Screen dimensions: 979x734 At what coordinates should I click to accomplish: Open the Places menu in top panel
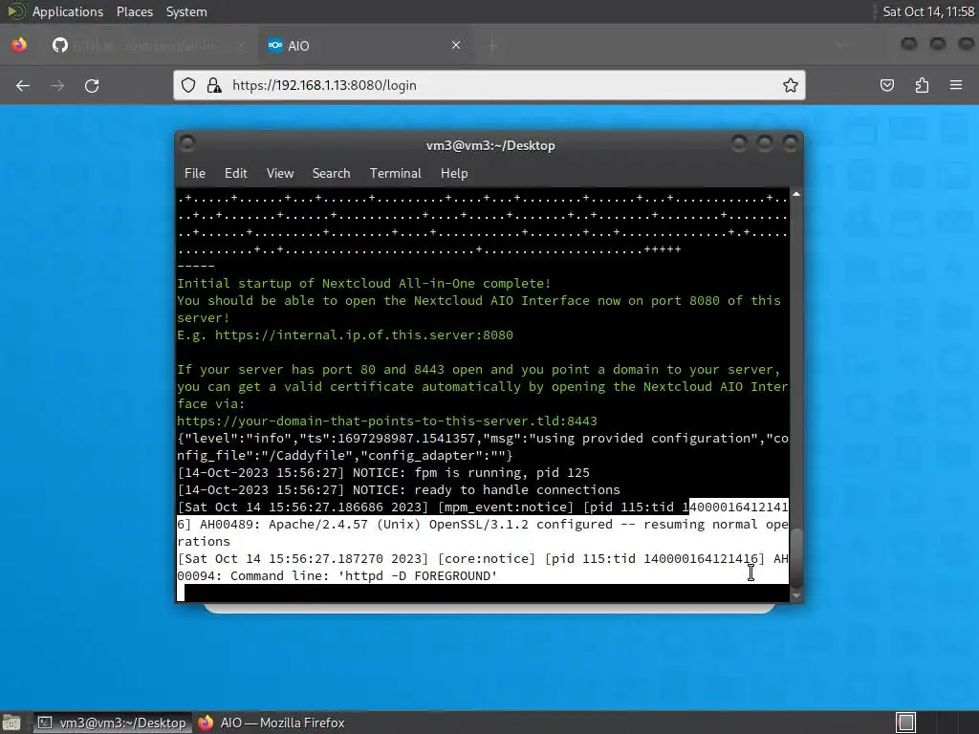135,11
